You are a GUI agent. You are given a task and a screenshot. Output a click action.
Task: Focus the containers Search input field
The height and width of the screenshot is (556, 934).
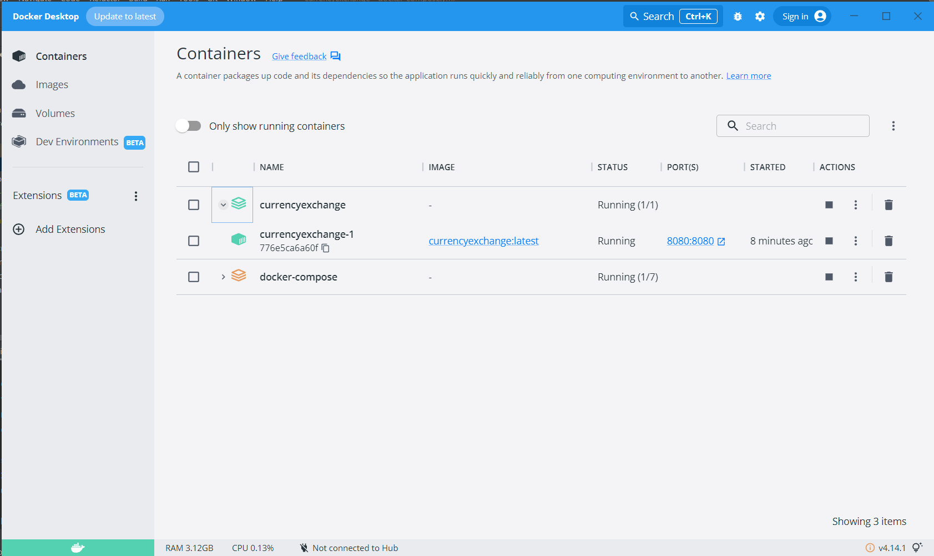pos(792,126)
